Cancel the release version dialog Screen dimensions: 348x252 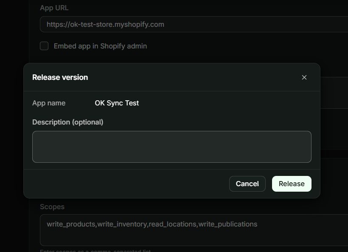(247, 184)
